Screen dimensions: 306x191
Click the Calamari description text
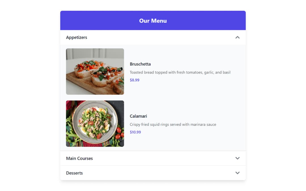tap(173, 125)
